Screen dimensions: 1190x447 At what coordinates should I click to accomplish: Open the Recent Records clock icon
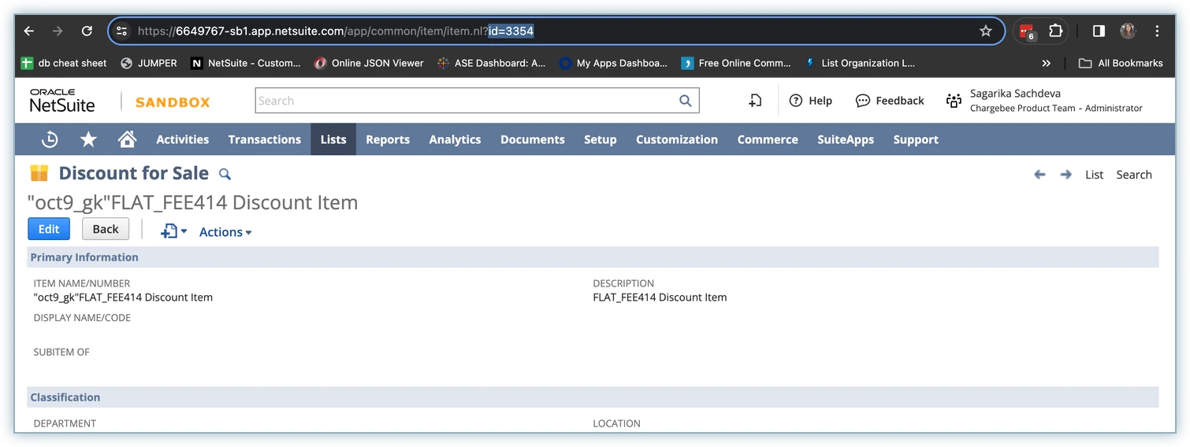(50, 139)
